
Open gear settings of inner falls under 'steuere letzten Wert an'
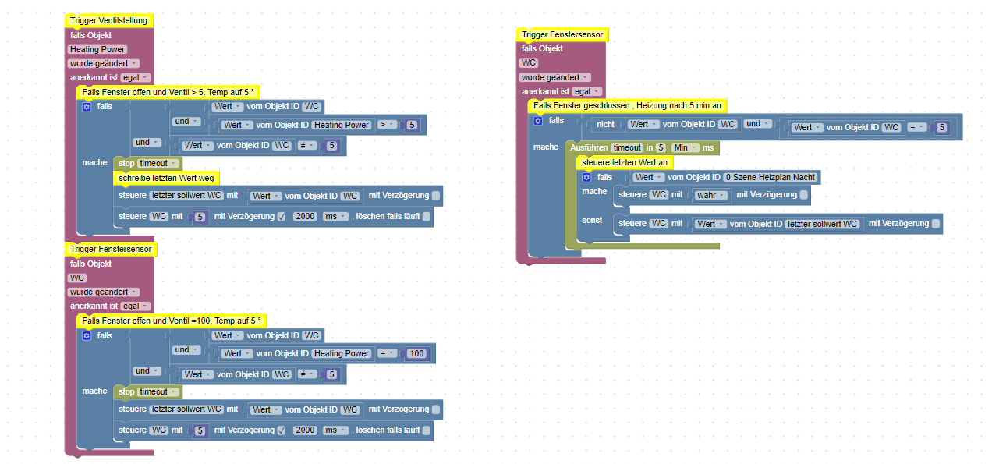pos(586,177)
